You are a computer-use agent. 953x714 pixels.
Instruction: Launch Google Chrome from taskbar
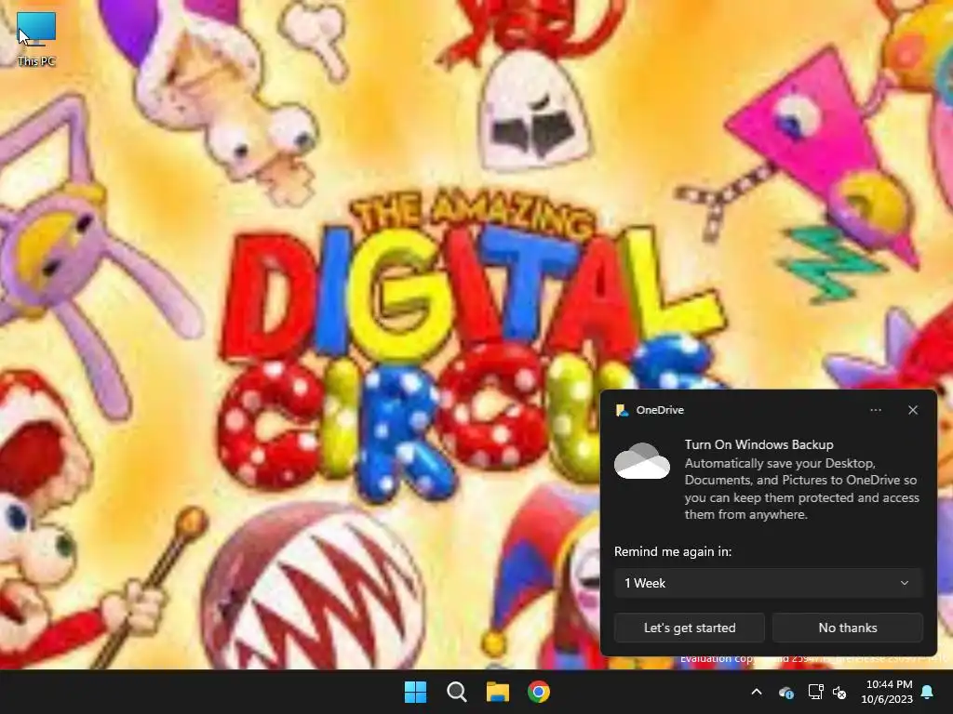coord(539,692)
